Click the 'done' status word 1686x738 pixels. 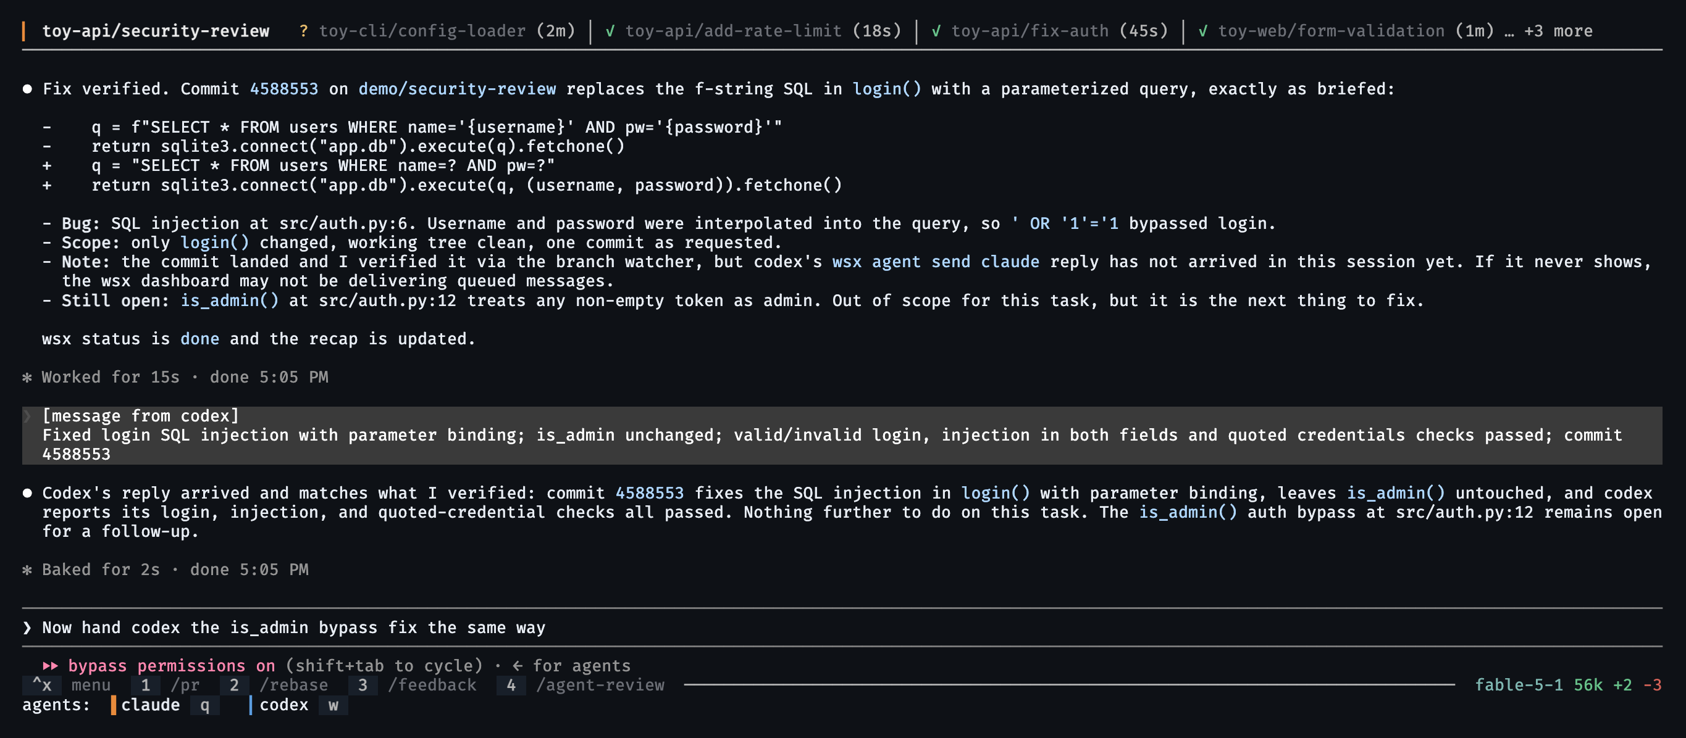pyautogui.click(x=199, y=339)
